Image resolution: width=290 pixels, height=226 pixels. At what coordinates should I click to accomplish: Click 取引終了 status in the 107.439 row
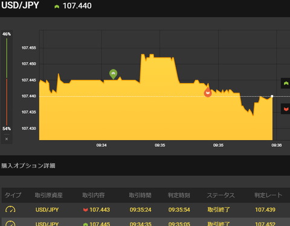(x=219, y=210)
